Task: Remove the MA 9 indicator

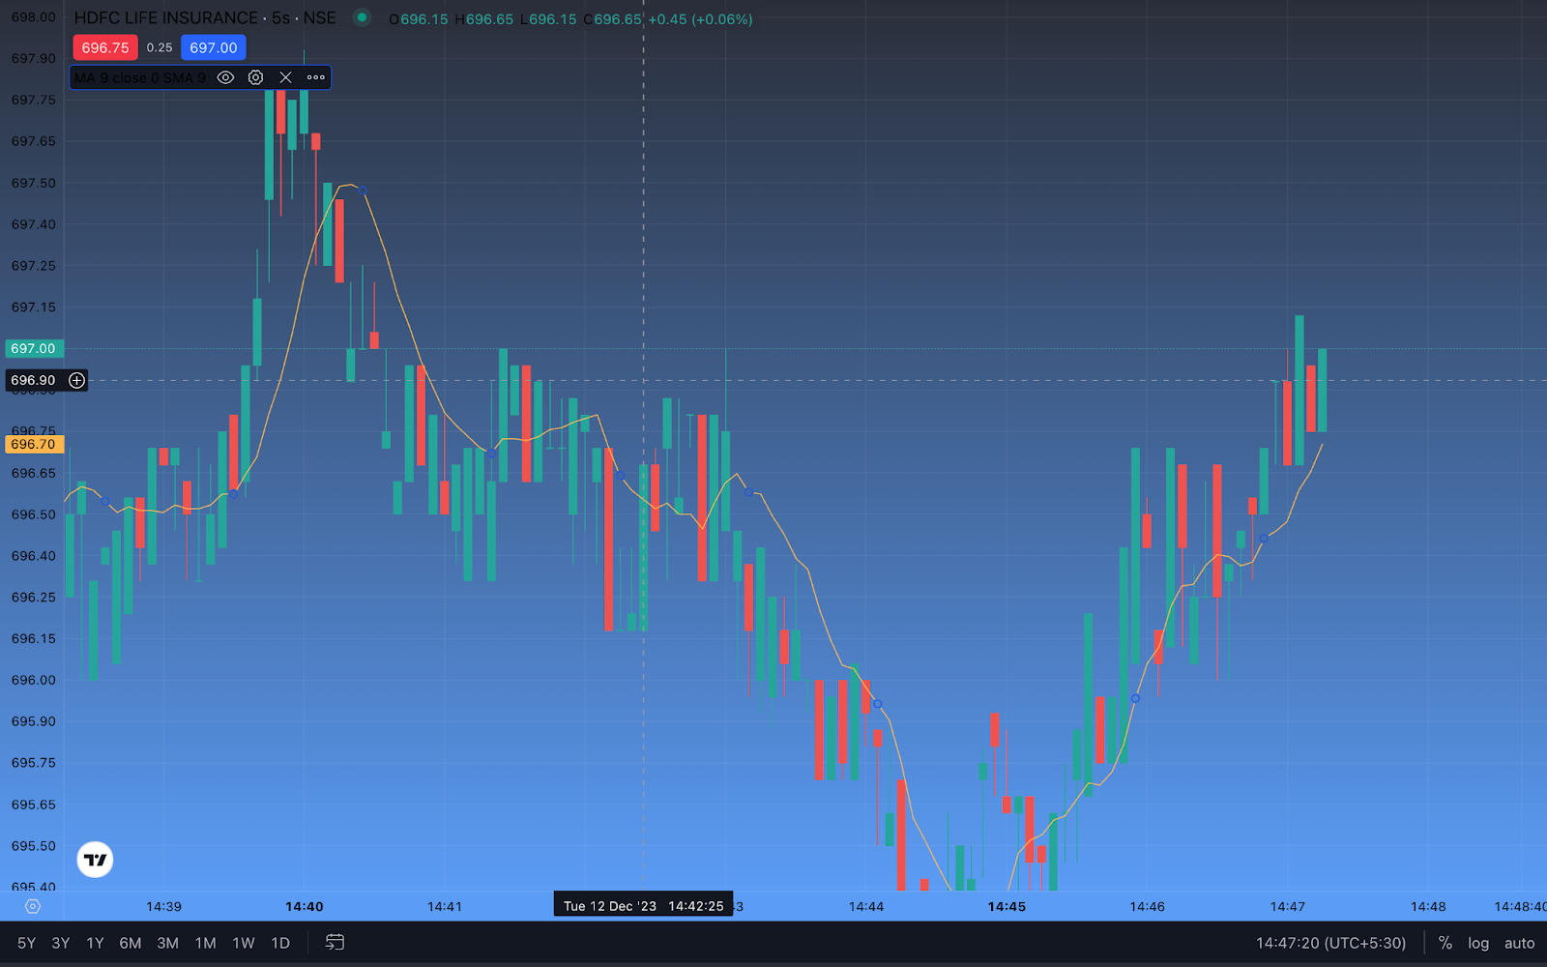Action: (x=285, y=77)
